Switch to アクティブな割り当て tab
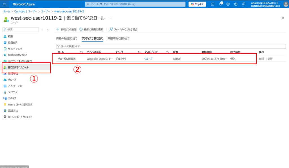 coord(92,38)
